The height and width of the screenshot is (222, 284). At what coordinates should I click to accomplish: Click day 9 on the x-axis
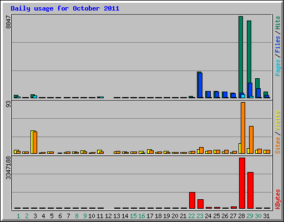[85, 216]
